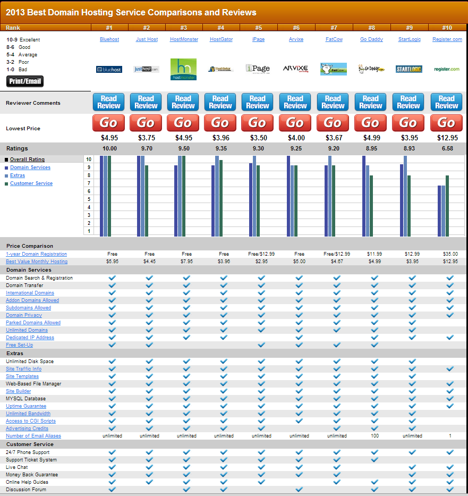Image resolution: width=468 pixels, height=496 pixels.
Task: Open Read Review for Arvixe
Action: (295, 102)
